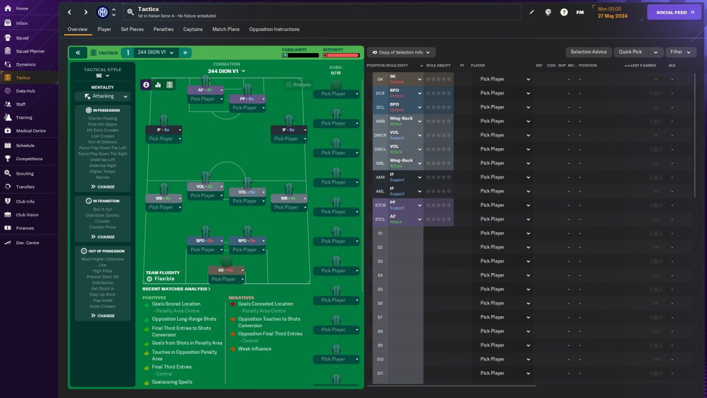Toggle the Analysis overlay on pitch
Viewport: 707px width, 398px height.
point(298,85)
